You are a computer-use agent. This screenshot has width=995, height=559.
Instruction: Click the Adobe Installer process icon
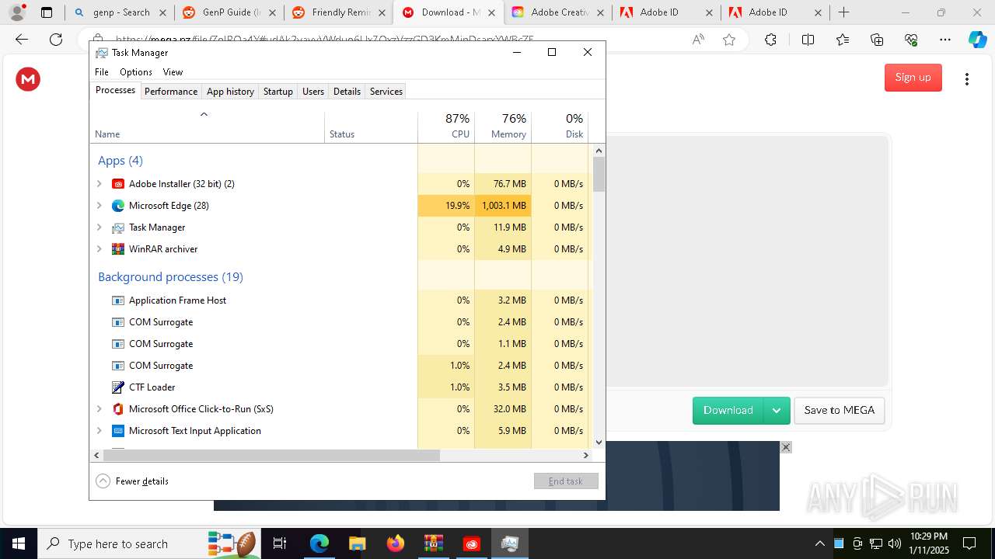point(118,184)
